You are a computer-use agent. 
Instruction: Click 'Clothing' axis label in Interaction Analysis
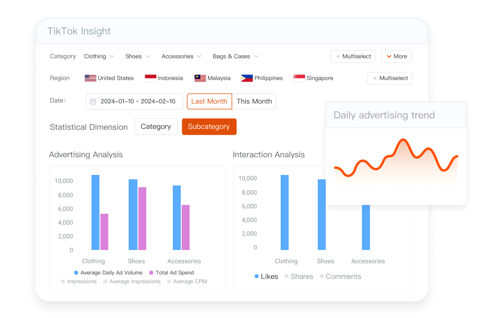pos(286,261)
